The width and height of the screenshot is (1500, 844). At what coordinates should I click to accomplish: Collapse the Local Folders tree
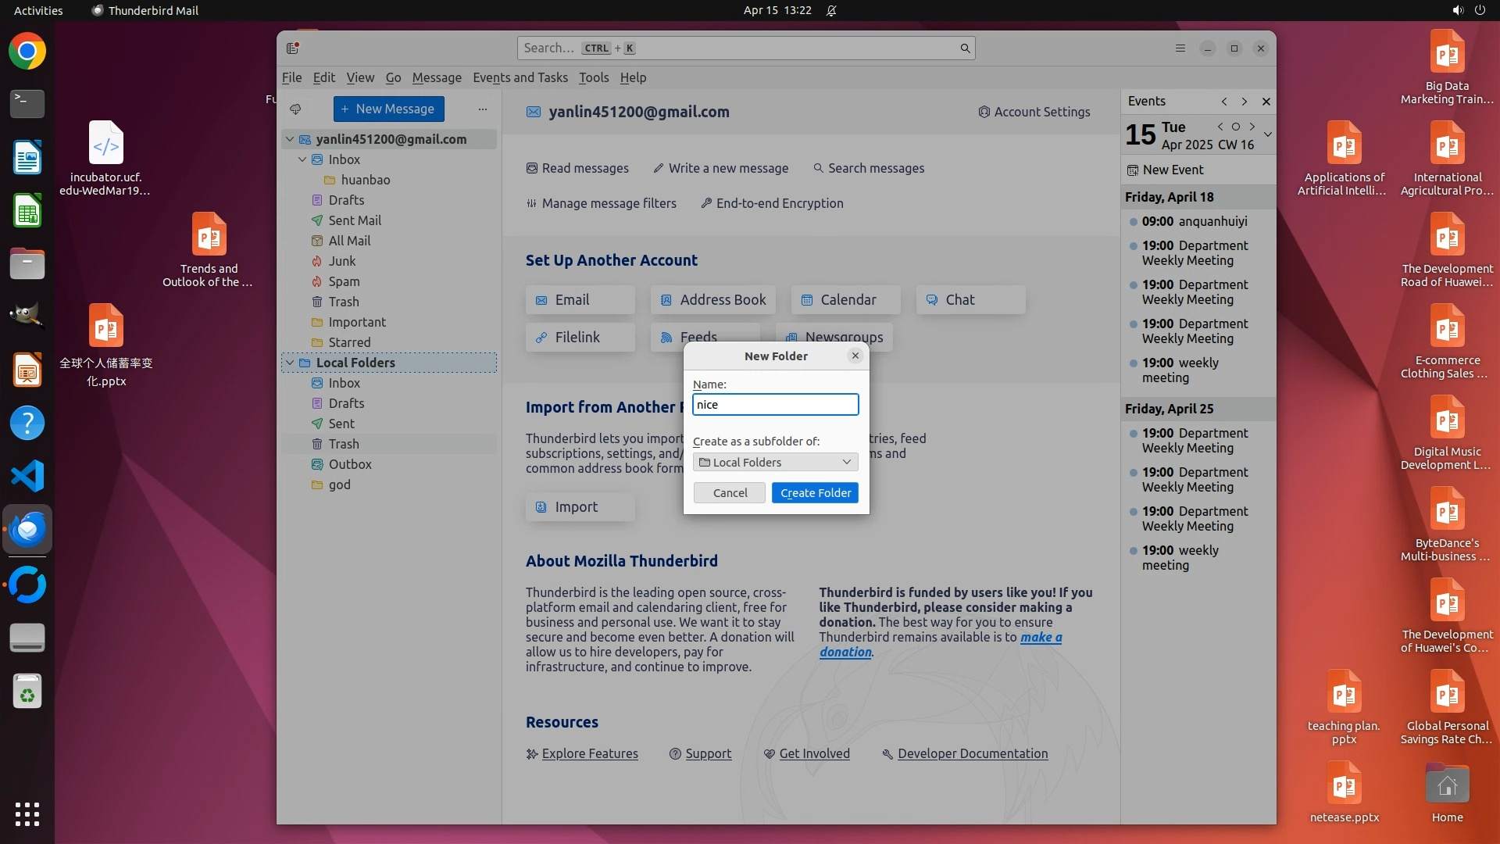point(290,363)
